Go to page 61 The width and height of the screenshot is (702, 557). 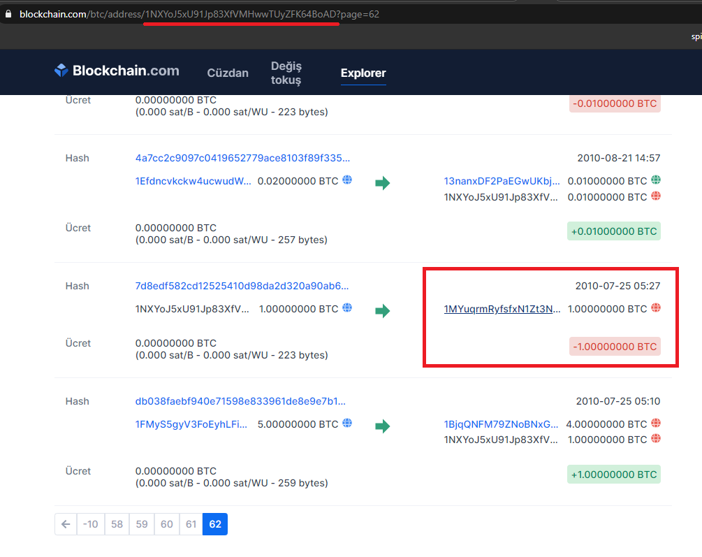tap(191, 524)
